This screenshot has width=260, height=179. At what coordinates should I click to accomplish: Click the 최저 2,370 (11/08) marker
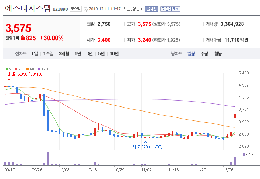[145, 147]
